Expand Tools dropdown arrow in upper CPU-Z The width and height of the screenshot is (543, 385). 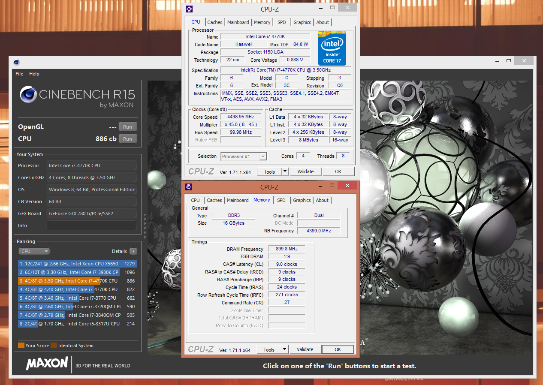[x=285, y=171]
